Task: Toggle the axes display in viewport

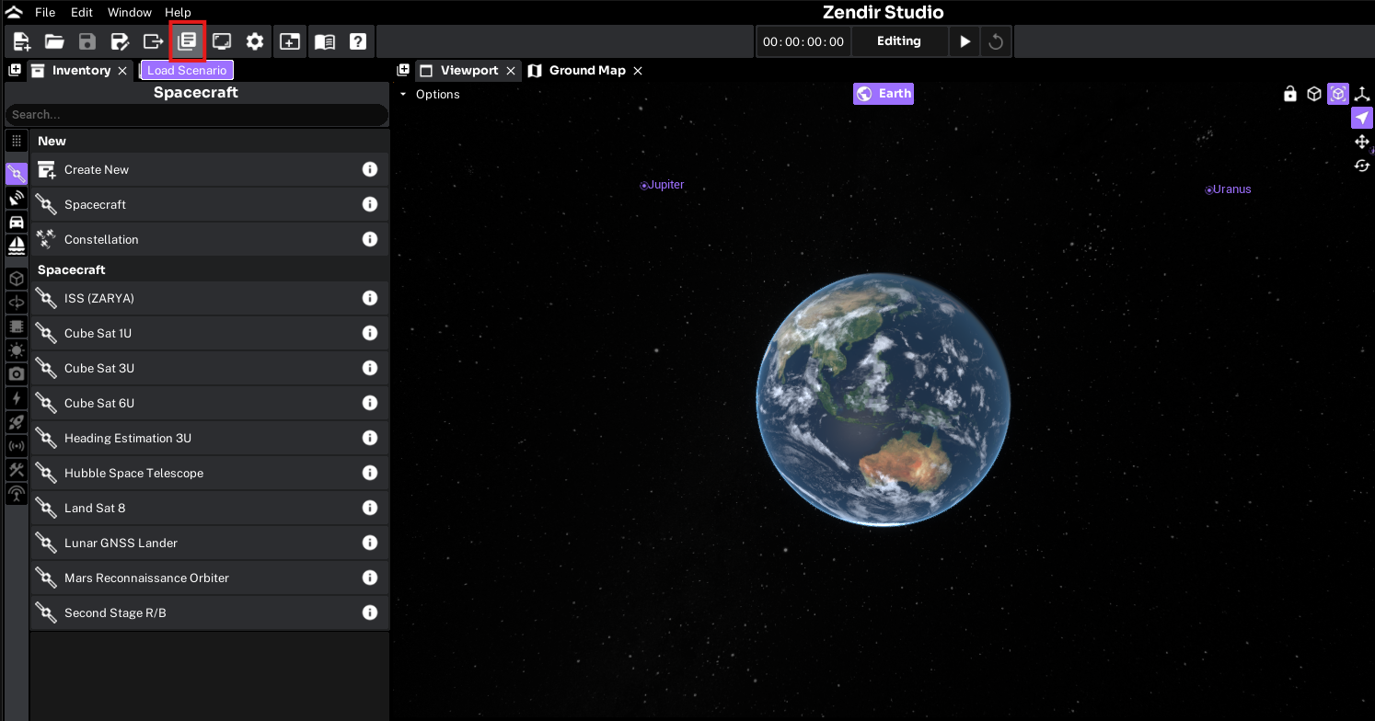Action: click(x=1362, y=94)
